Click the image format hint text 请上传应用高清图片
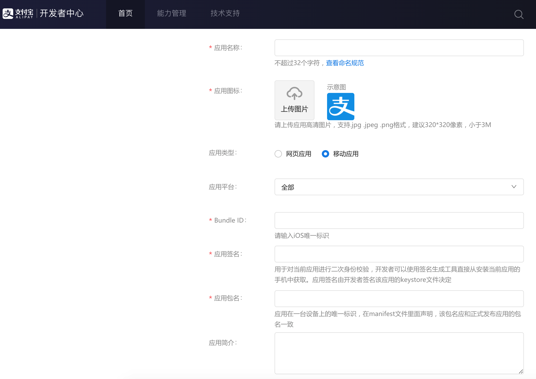The height and width of the screenshot is (379, 536). [x=383, y=125]
